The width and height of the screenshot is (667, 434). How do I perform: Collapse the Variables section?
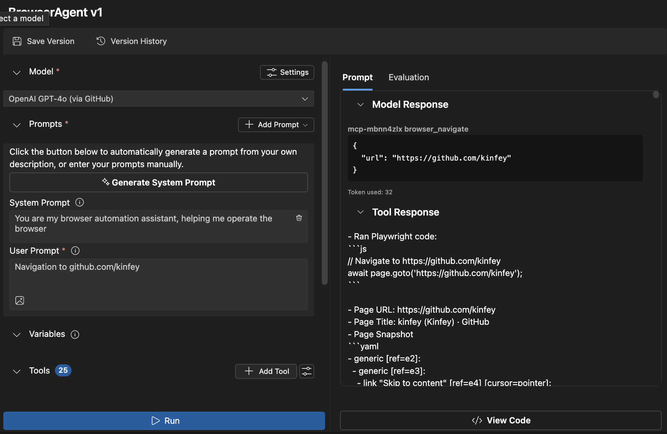[x=16, y=335]
